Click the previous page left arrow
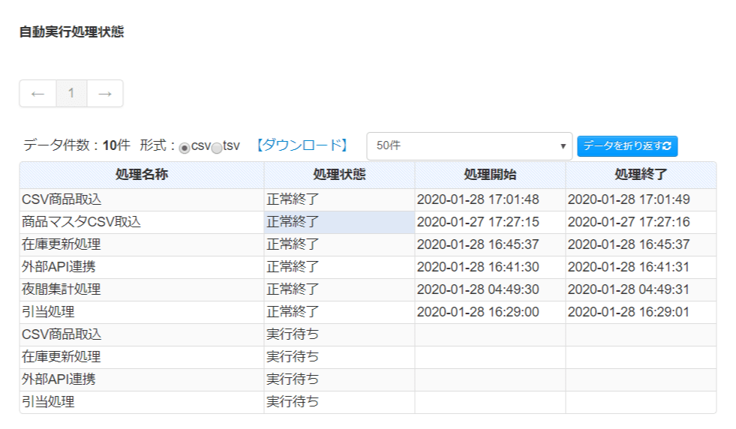The image size is (736, 429). coord(38,94)
